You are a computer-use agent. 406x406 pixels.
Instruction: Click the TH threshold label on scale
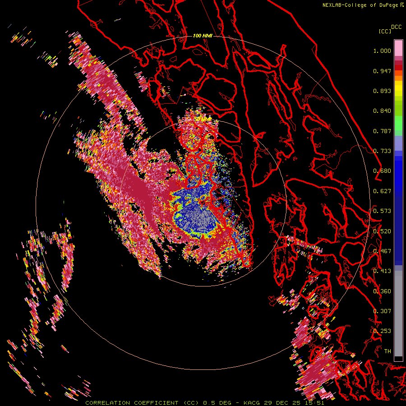(388, 351)
